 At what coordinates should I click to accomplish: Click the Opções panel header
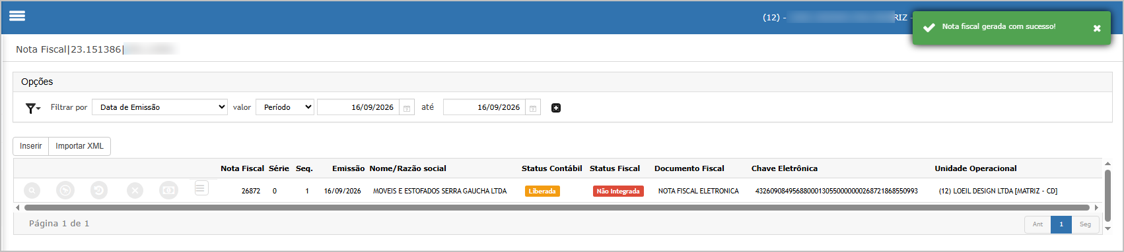pyautogui.click(x=563, y=82)
